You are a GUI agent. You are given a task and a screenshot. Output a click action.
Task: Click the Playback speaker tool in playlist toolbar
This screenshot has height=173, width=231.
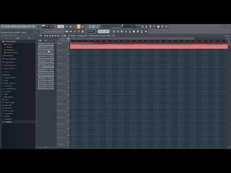(x=65, y=36)
